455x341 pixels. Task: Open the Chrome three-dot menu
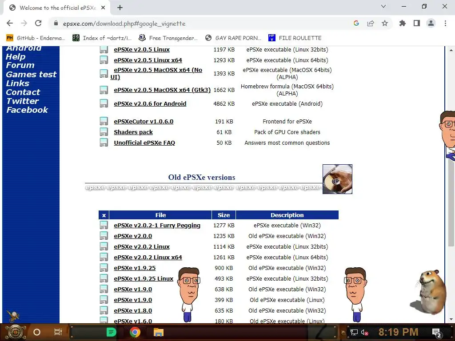point(445,23)
